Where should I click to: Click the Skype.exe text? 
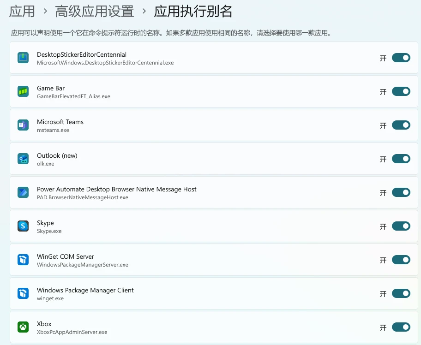click(49, 231)
